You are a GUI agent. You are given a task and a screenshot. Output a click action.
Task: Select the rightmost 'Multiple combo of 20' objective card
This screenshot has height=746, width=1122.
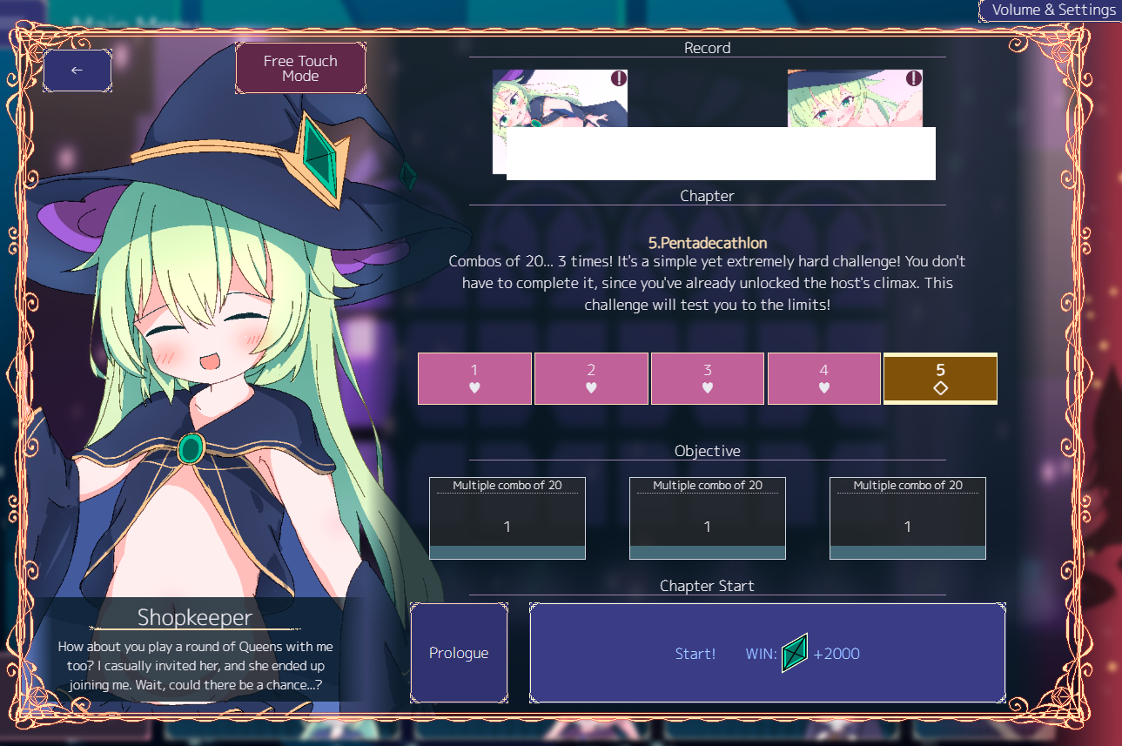point(908,518)
